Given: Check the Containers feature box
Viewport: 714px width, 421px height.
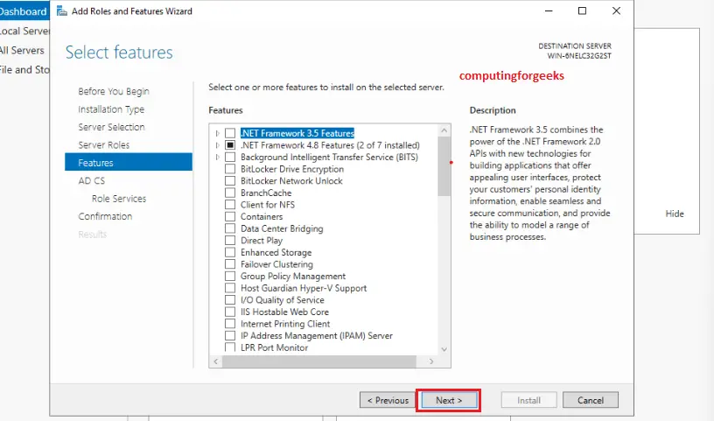Looking at the screenshot, I should (x=230, y=216).
